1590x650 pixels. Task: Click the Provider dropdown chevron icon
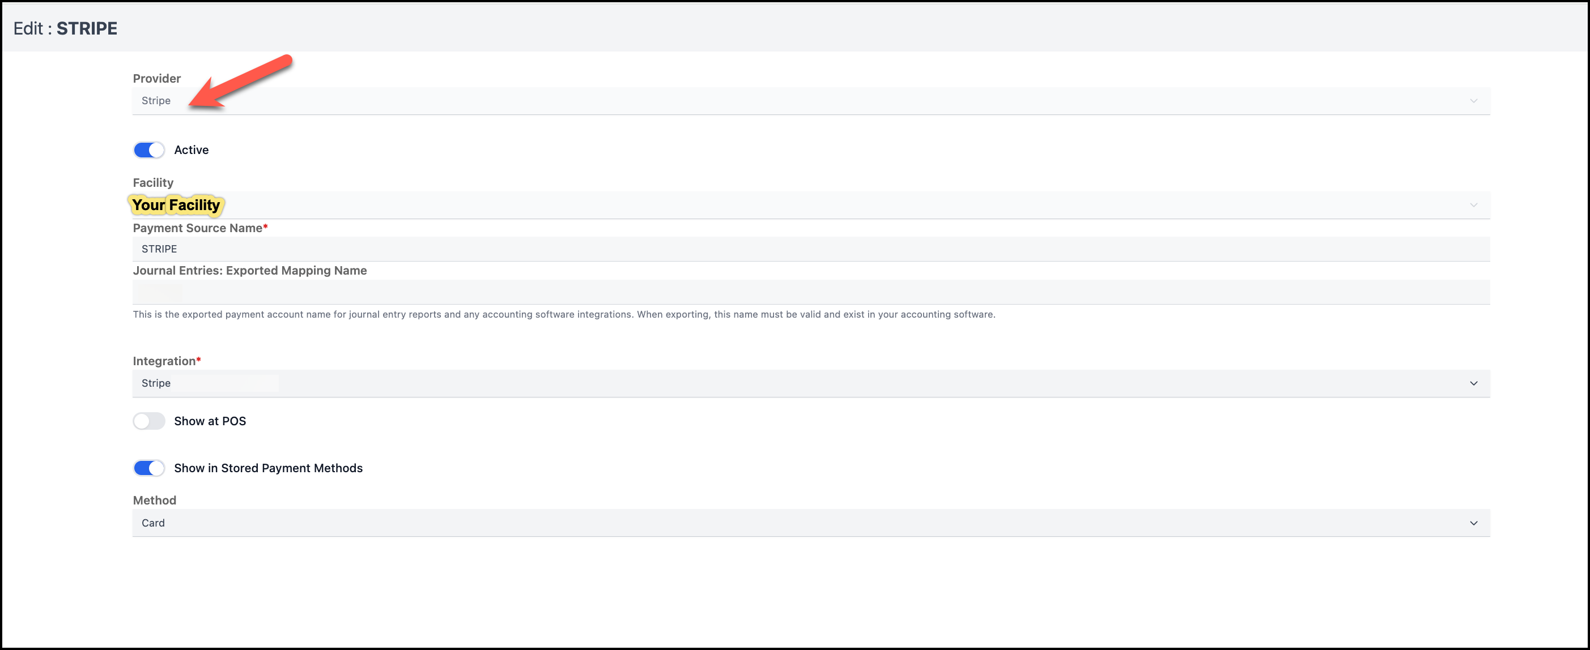(1473, 101)
